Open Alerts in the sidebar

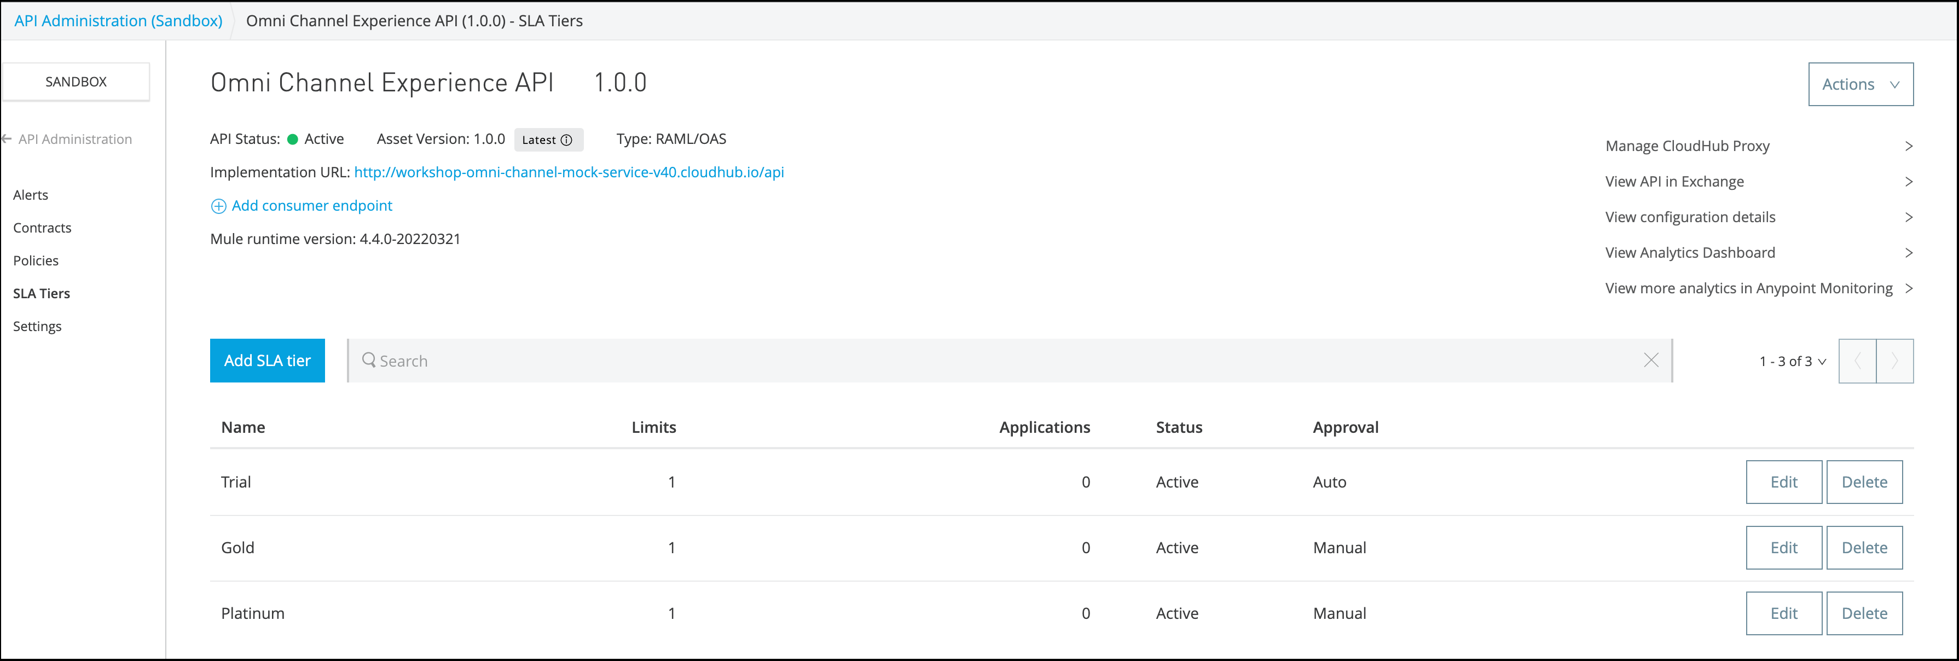click(31, 195)
